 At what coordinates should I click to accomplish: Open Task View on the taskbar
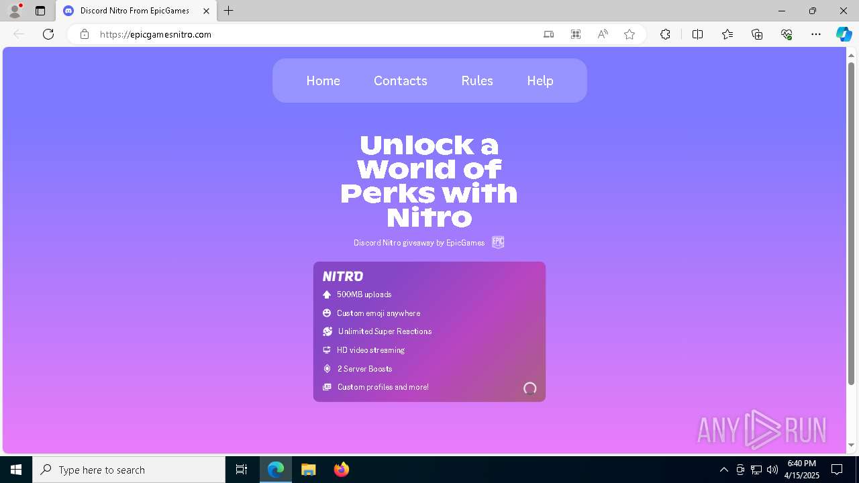click(x=242, y=470)
